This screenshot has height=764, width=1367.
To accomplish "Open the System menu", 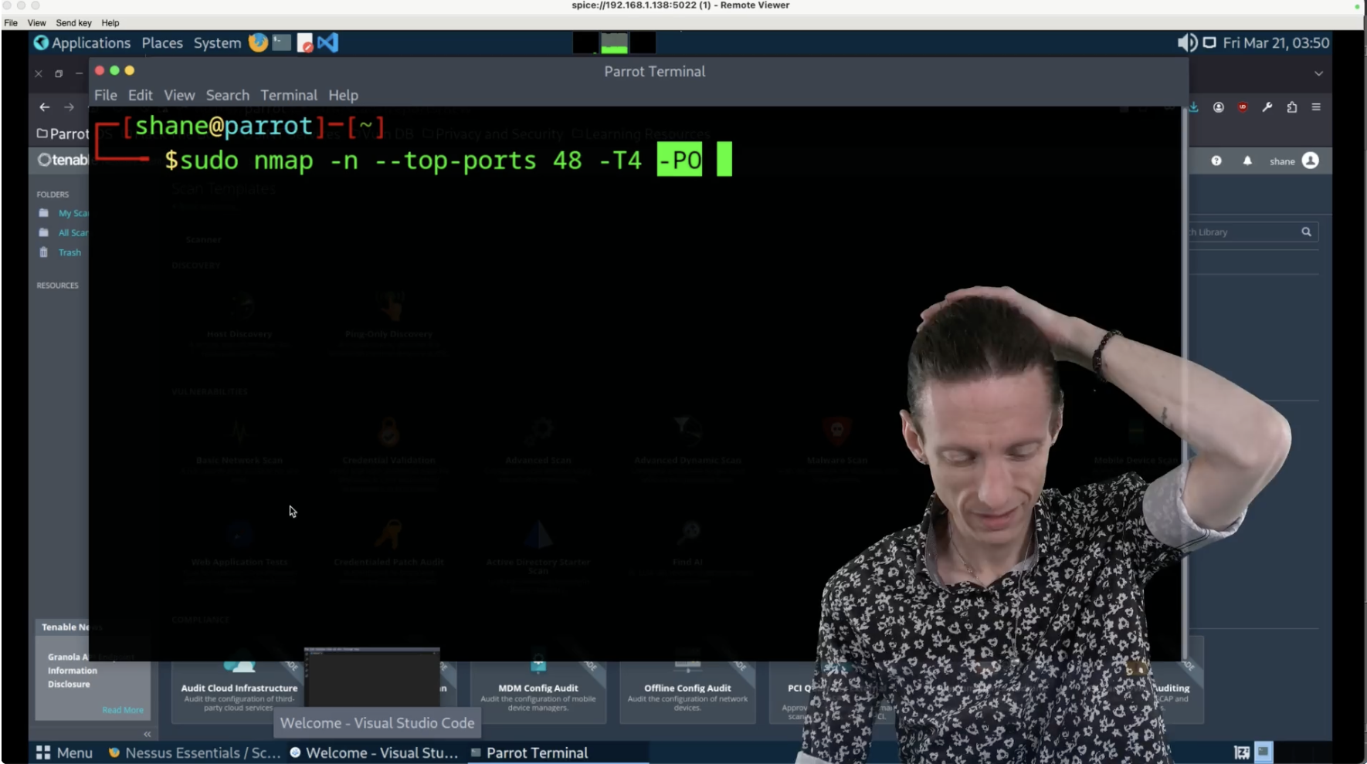I will coord(217,43).
